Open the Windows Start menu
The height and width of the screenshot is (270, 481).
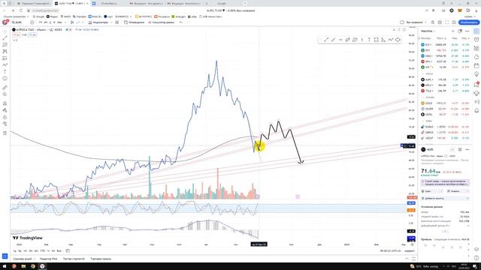(5, 266)
